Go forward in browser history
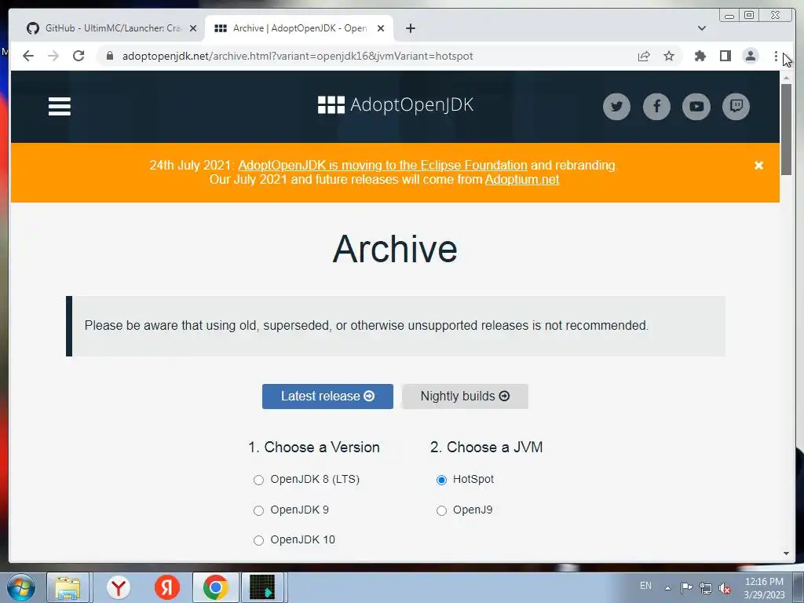The image size is (804, 603). [53, 56]
